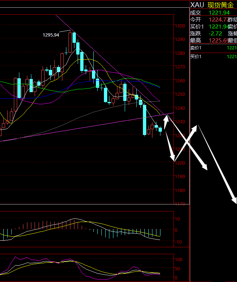The image size is (237, 282).
Task: Click the 1290 price axis label
Action: click(180, 40)
